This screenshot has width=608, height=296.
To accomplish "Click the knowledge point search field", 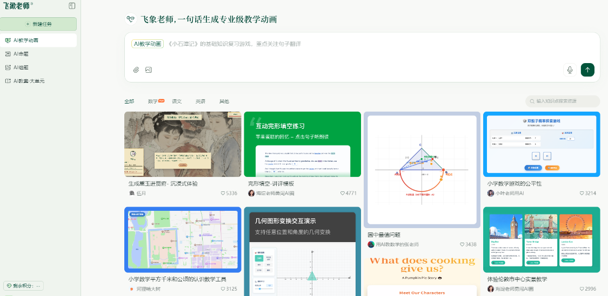I will 565,101.
